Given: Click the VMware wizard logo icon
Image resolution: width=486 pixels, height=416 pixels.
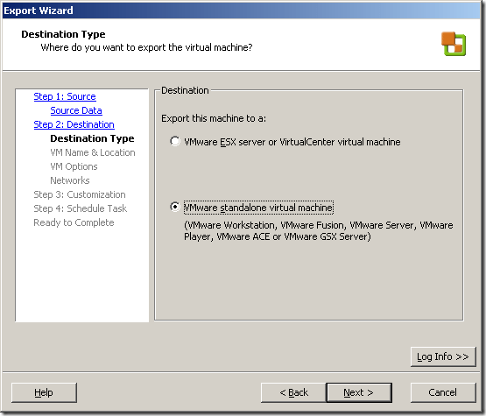Looking at the screenshot, I should 454,44.
